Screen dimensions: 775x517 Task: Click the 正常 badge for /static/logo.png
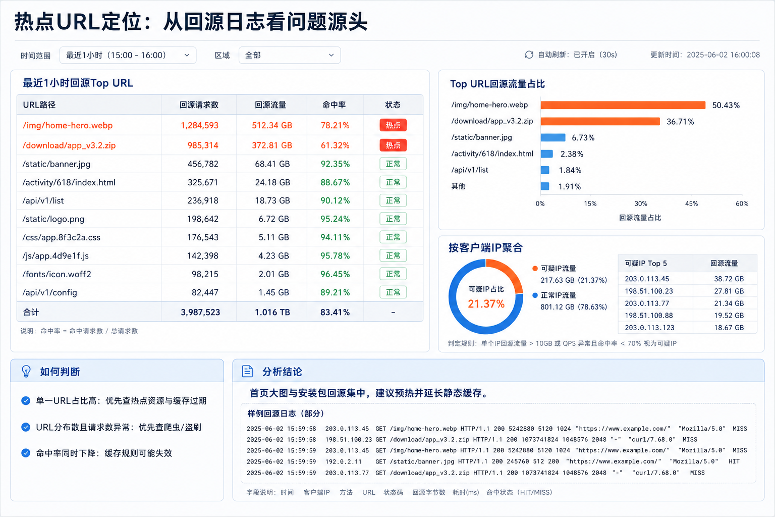(x=393, y=219)
